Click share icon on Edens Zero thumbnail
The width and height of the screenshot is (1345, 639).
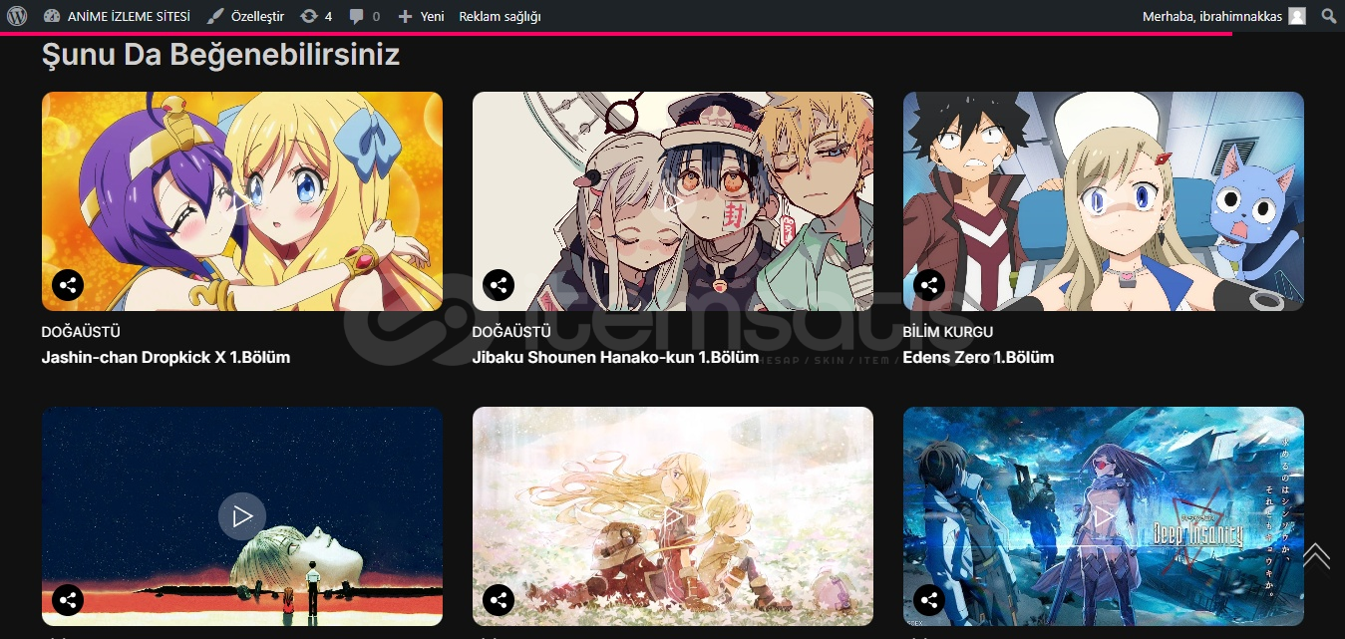tap(929, 285)
